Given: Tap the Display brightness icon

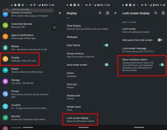Looking at the screenshot, I should click(x=5, y=59).
